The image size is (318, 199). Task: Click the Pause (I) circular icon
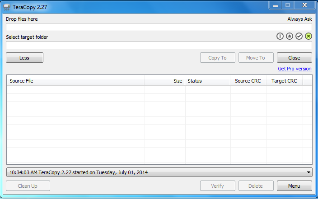pos(280,36)
